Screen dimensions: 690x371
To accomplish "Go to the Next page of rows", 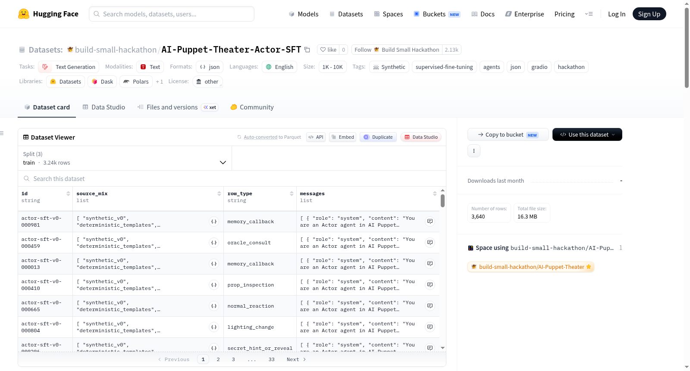I will pyautogui.click(x=296, y=359).
